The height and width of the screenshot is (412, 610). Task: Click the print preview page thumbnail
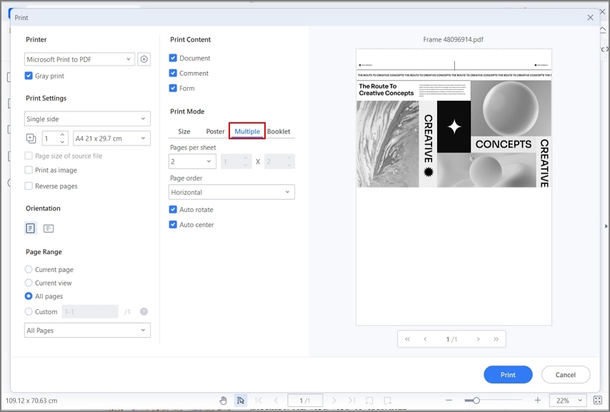[x=454, y=187]
